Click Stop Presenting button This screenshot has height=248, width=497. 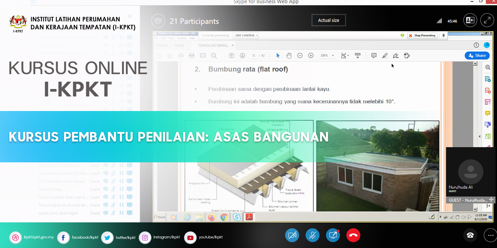tap(422, 35)
